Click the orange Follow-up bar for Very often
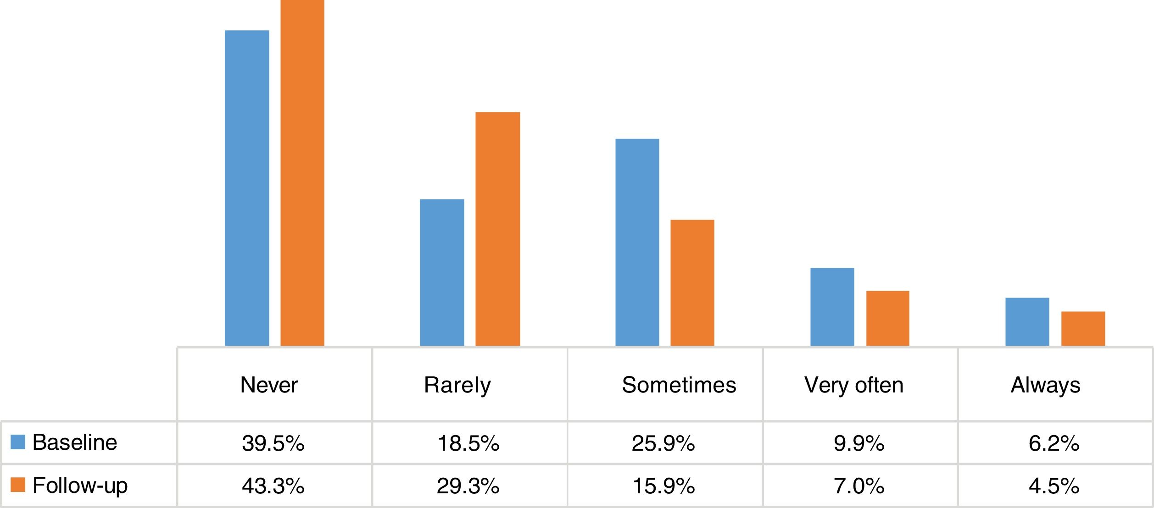The height and width of the screenshot is (508, 1154). click(888, 318)
